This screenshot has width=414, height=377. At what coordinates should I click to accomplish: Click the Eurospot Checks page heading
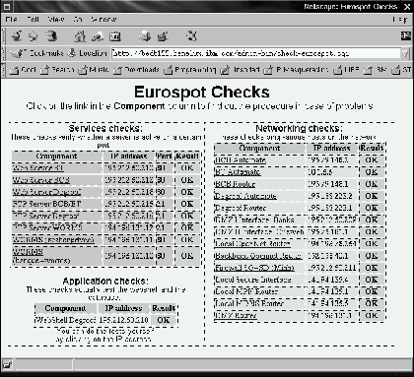coord(202,93)
